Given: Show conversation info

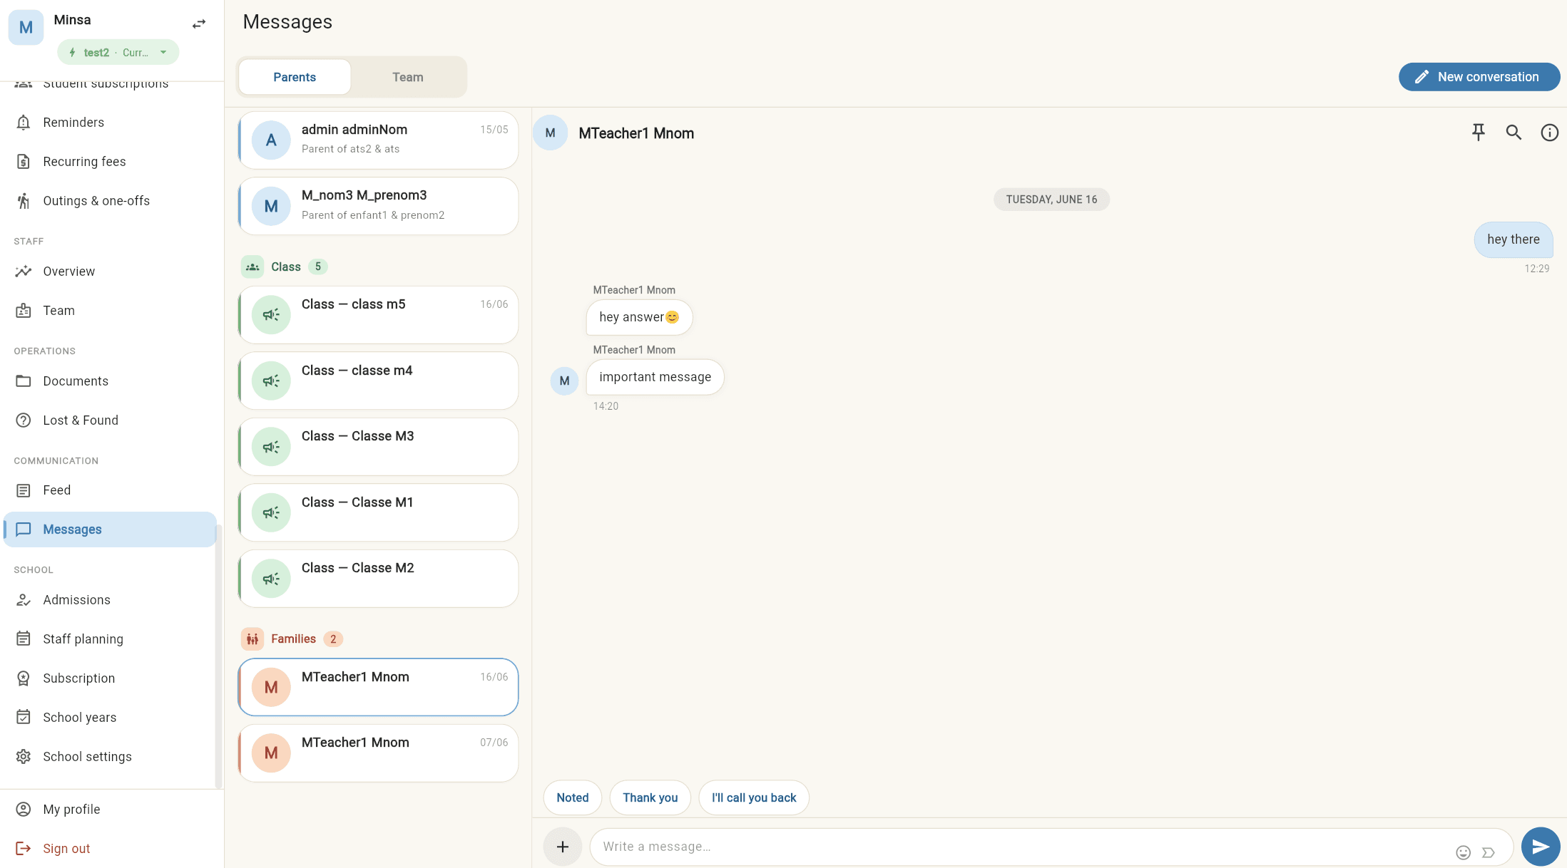Looking at the screenshot, I should tap(1549, 133).
